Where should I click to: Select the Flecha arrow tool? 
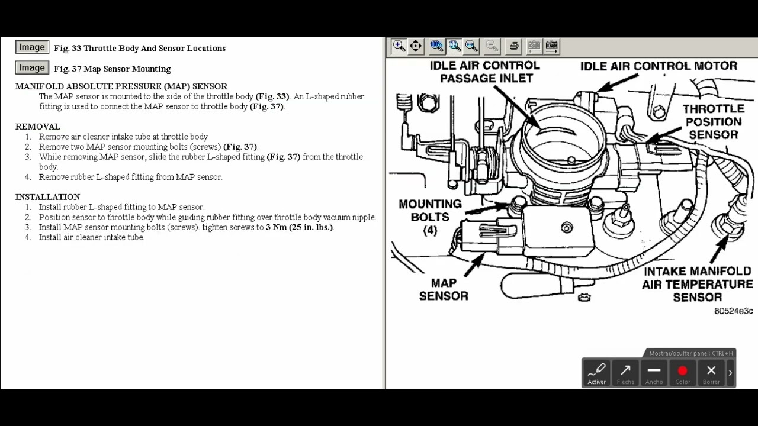(625, 374)
